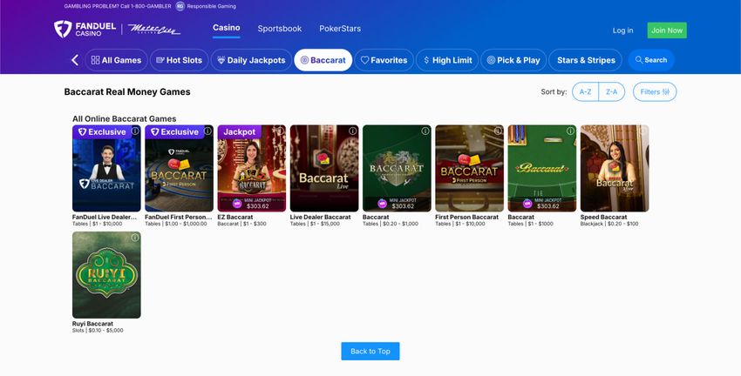Click the Join Now button
741x376 pixels.
[667, 30]
